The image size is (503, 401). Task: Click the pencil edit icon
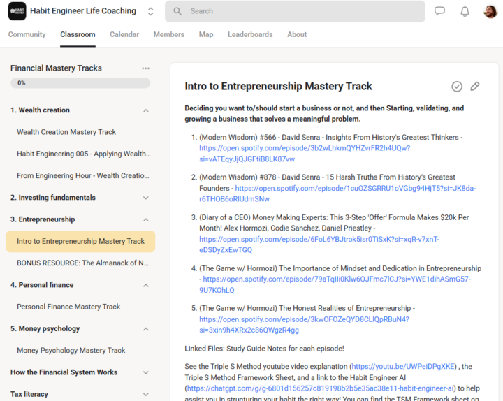[475, 86]
